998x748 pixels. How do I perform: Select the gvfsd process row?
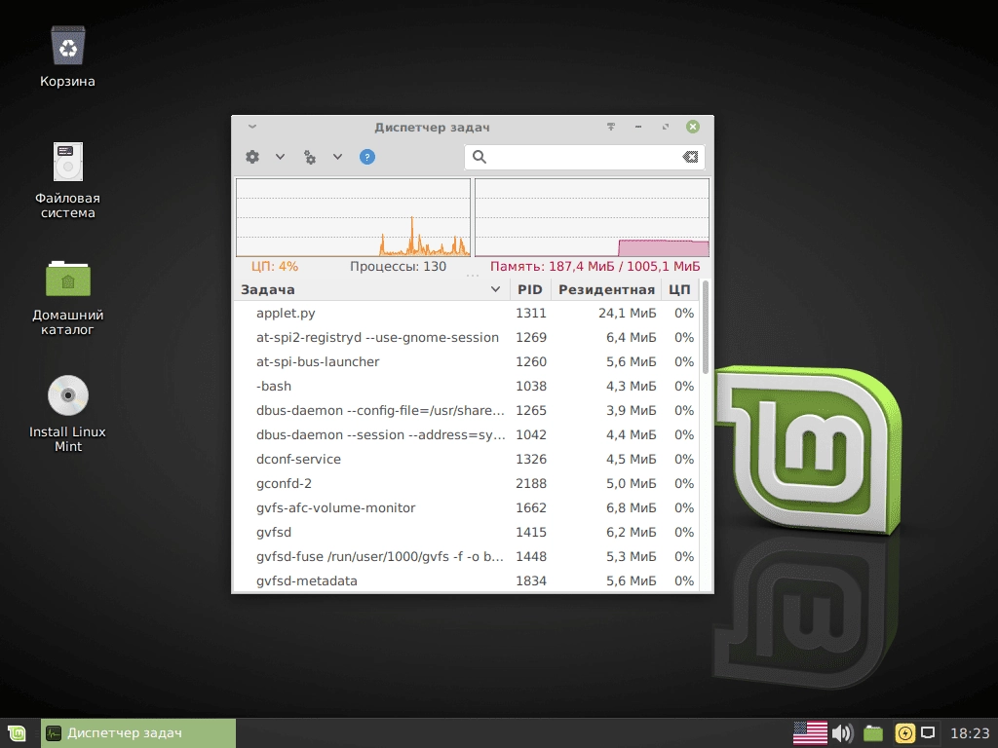click(467, 532)
